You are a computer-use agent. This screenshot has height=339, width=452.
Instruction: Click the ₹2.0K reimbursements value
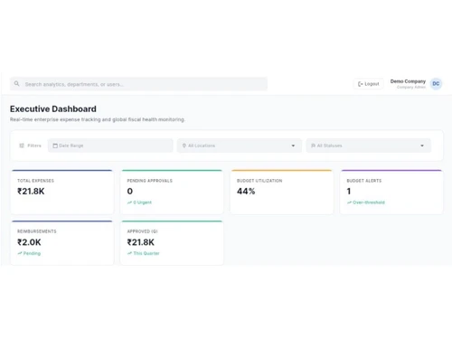[29, 242]
